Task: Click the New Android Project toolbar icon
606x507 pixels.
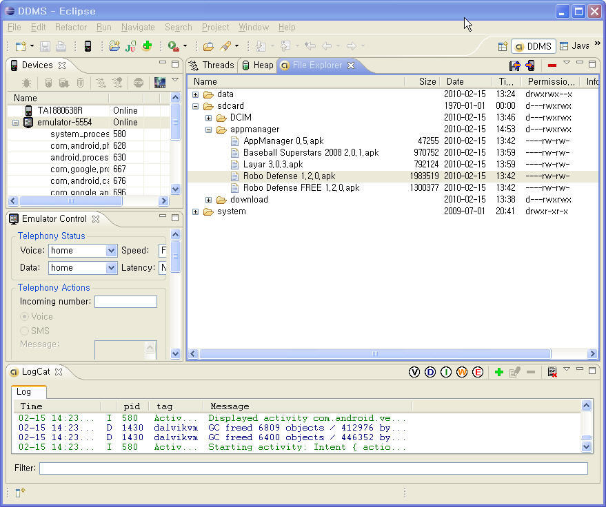Action: tap(114, 46)
